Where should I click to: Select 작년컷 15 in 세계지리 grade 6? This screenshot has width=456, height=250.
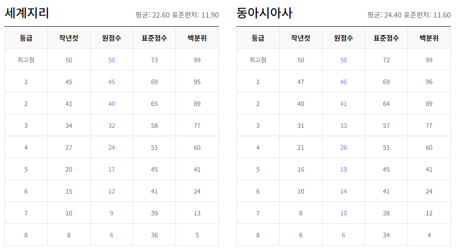69,191
